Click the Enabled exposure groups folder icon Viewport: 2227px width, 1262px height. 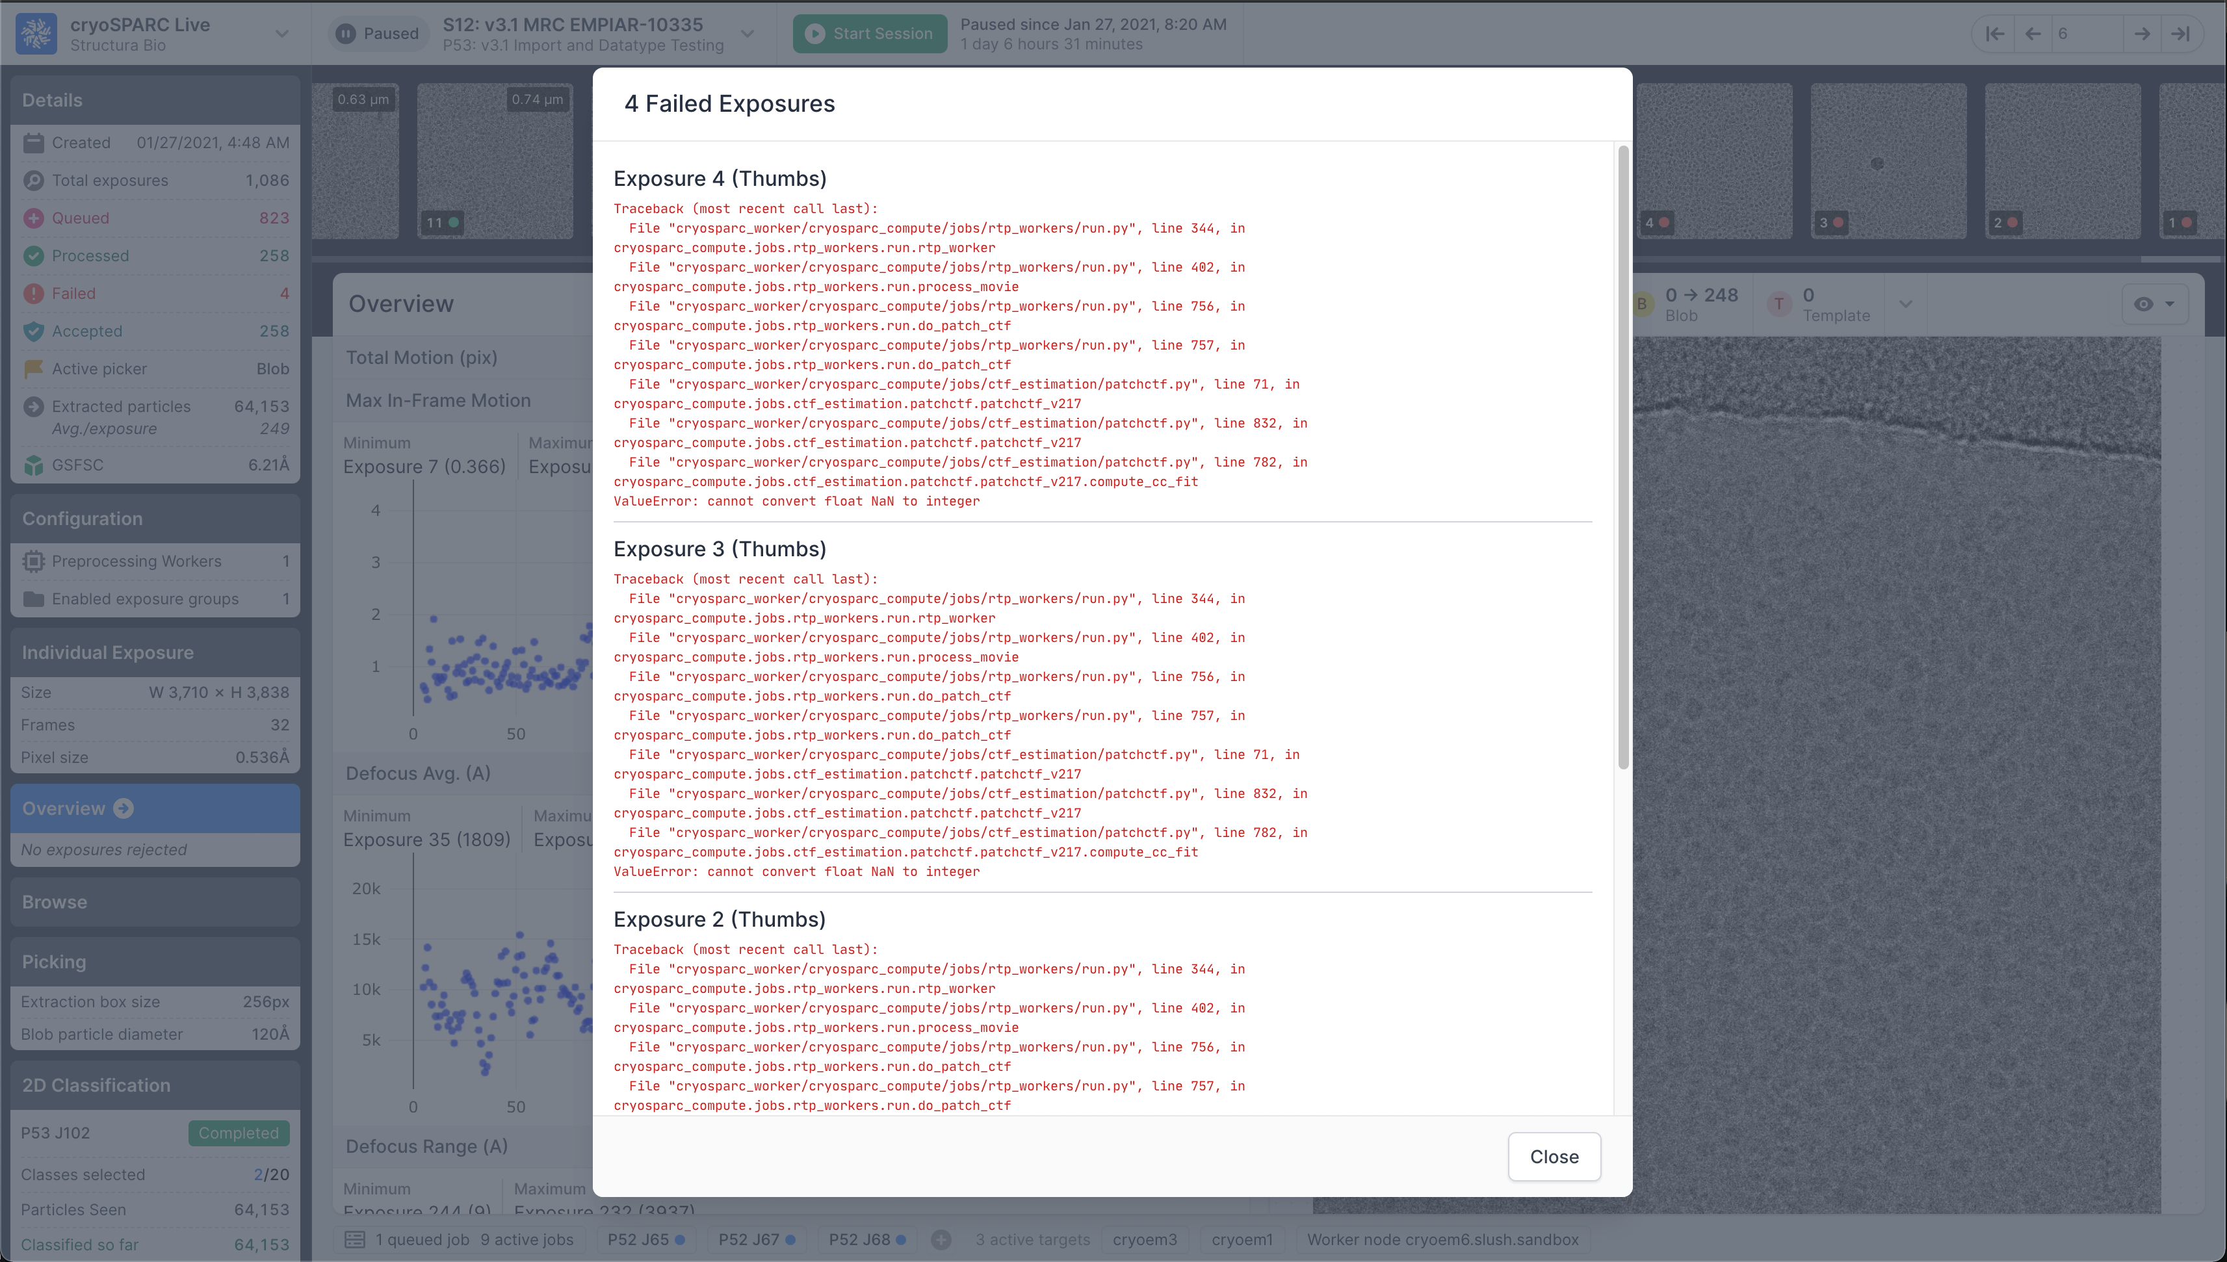(x=33, y=599)
